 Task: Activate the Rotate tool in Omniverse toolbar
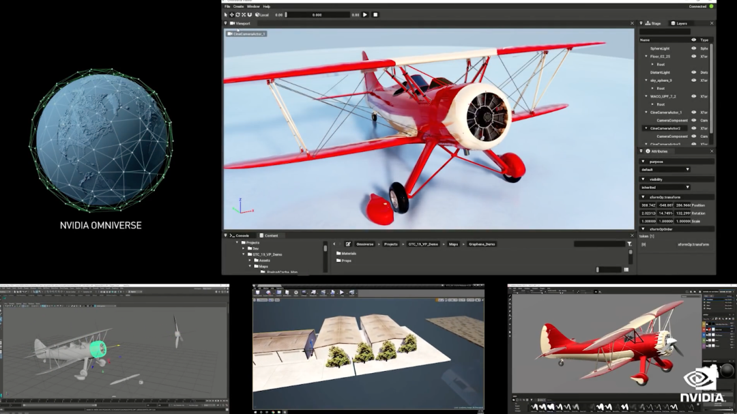tap(238, 15)
